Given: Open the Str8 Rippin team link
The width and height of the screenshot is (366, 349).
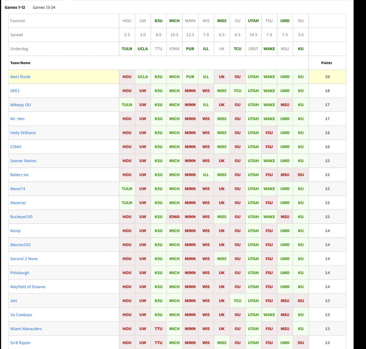Looking at the screenshot, I should coord(20,343).
